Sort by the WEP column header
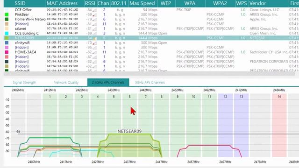The image size is (299, 168). [166, 3]
